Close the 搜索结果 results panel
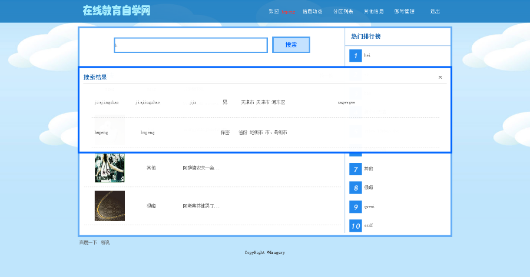This screenshot has height=277, width=530. [x=440, y=77]
